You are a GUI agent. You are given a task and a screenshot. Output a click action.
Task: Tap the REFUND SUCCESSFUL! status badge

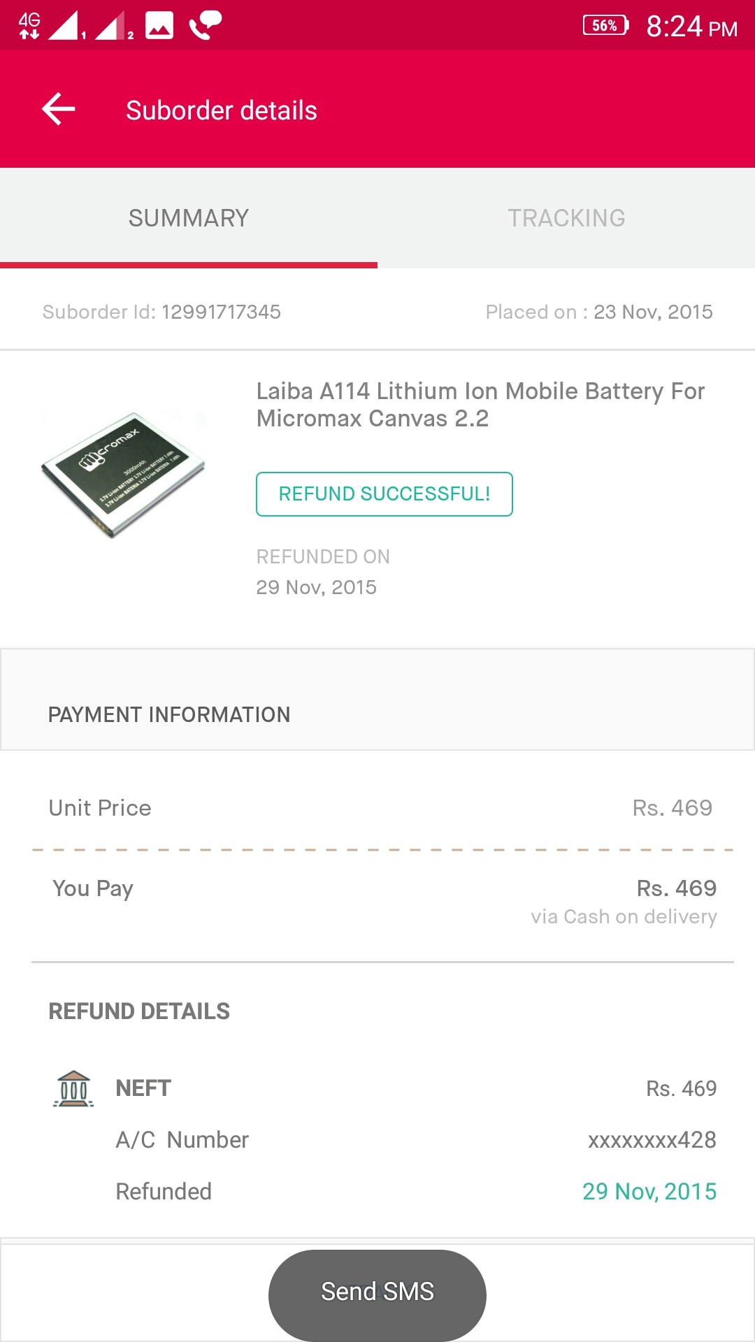click(x=384, y=494)
